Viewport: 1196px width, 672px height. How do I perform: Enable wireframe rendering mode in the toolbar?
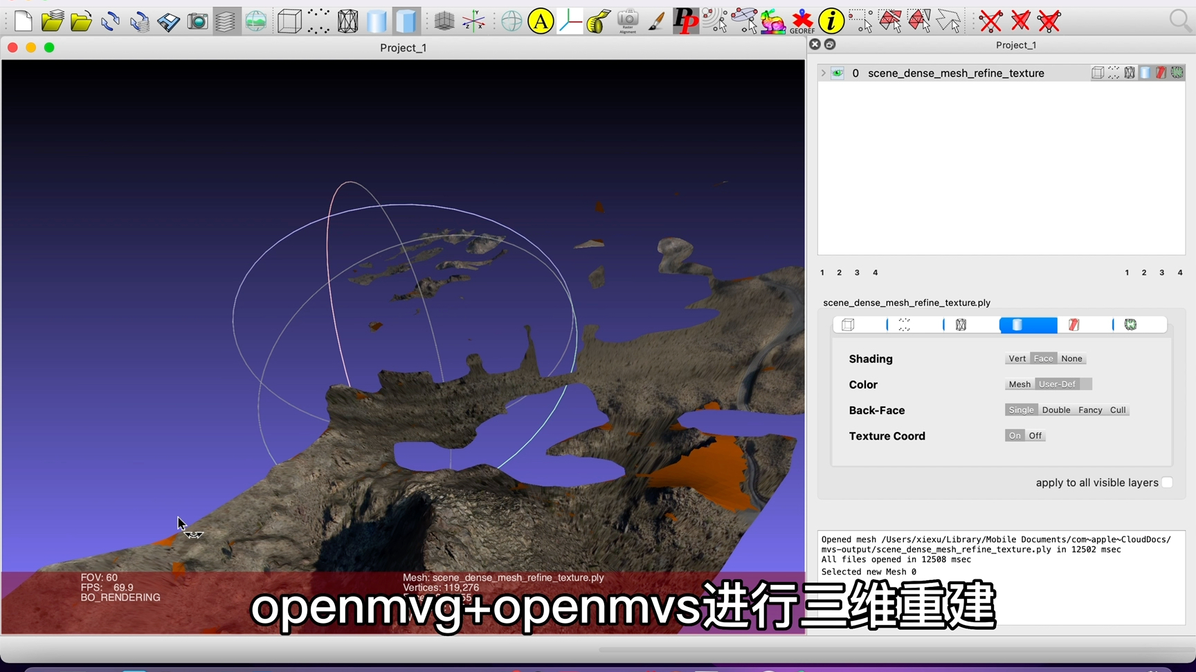[348, 21]
